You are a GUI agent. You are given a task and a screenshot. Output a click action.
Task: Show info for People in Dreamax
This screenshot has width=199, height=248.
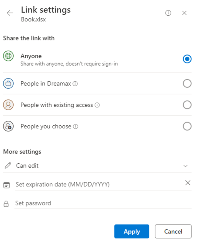tap(75, 84)
